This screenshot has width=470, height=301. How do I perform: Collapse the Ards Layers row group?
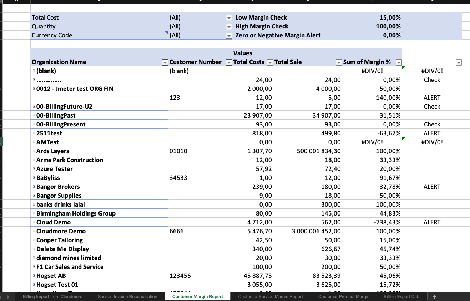34,151
